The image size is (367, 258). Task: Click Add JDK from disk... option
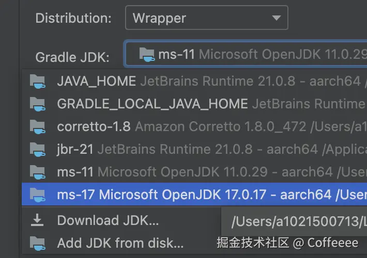pos(120,243)
